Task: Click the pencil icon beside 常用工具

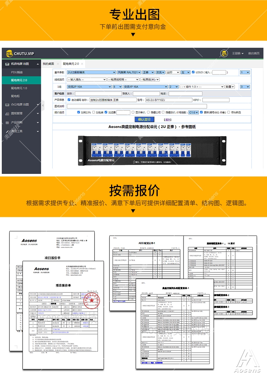Action: [7, 131]
